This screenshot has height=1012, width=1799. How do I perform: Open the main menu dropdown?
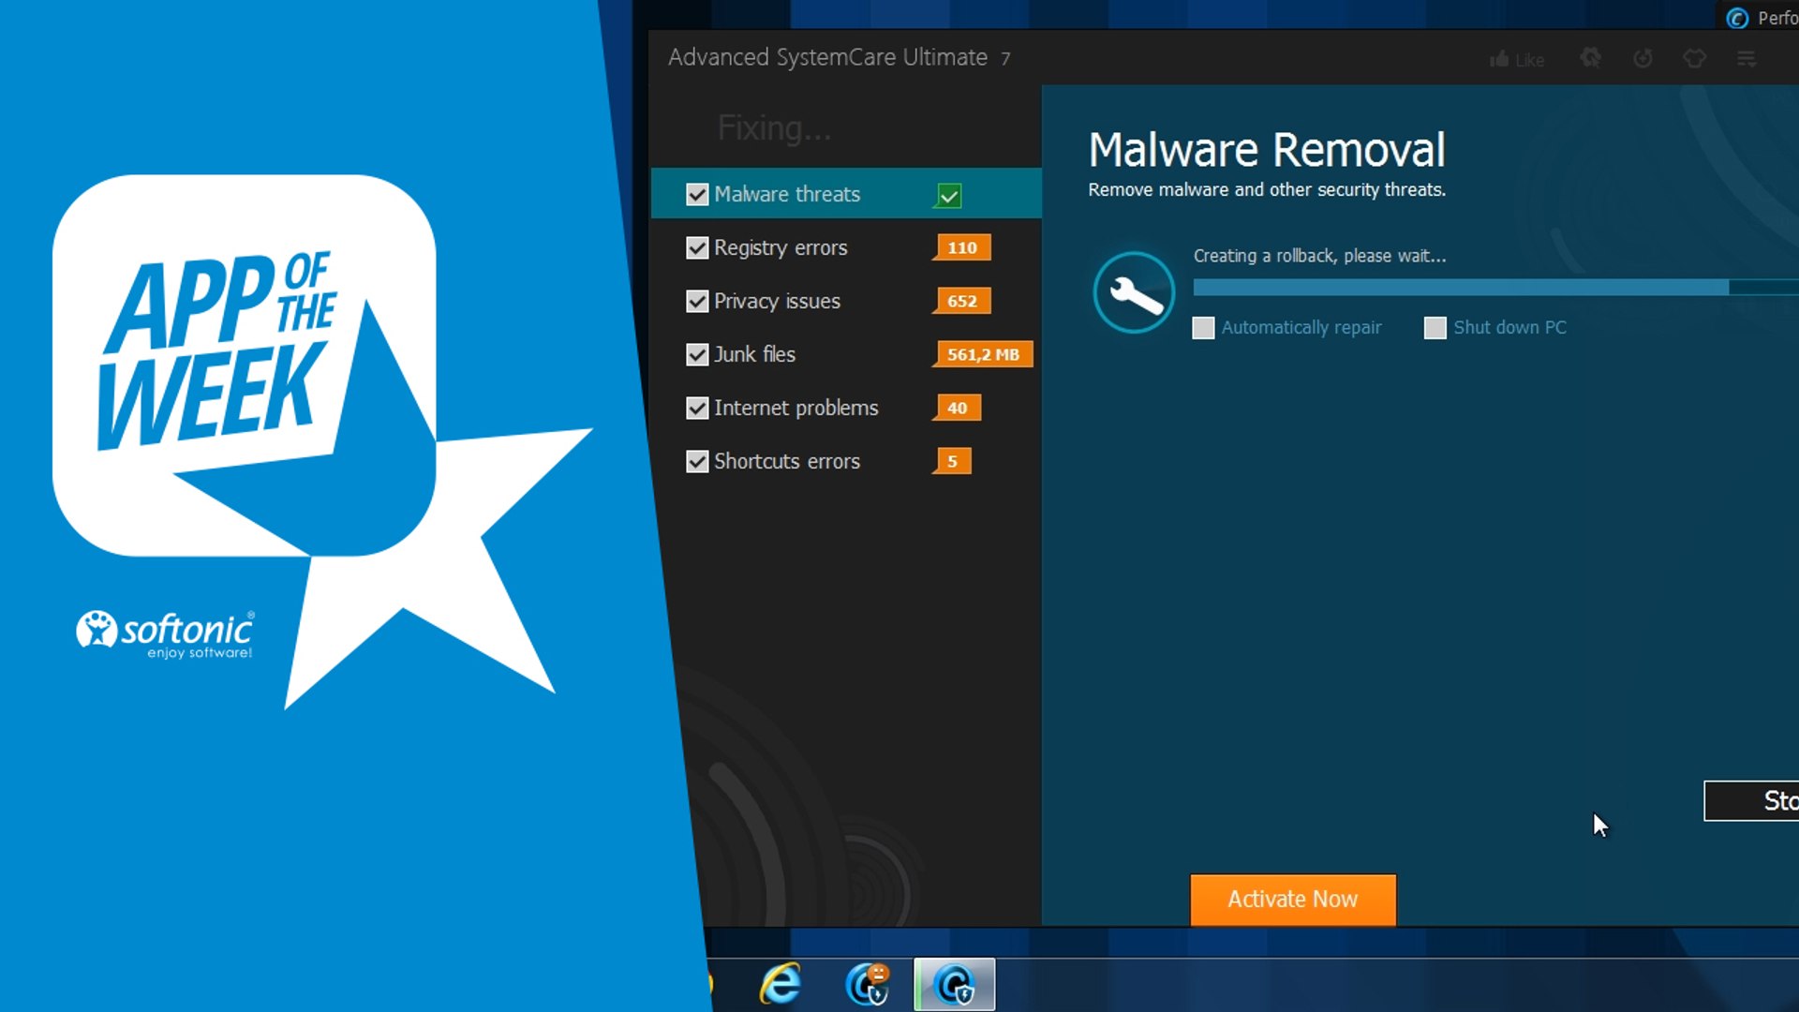point(1747,58)
